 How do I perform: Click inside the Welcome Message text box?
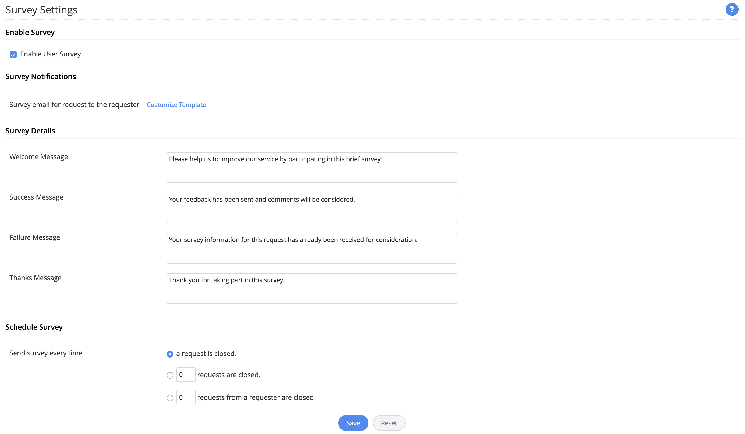click(x=312, y=168)
